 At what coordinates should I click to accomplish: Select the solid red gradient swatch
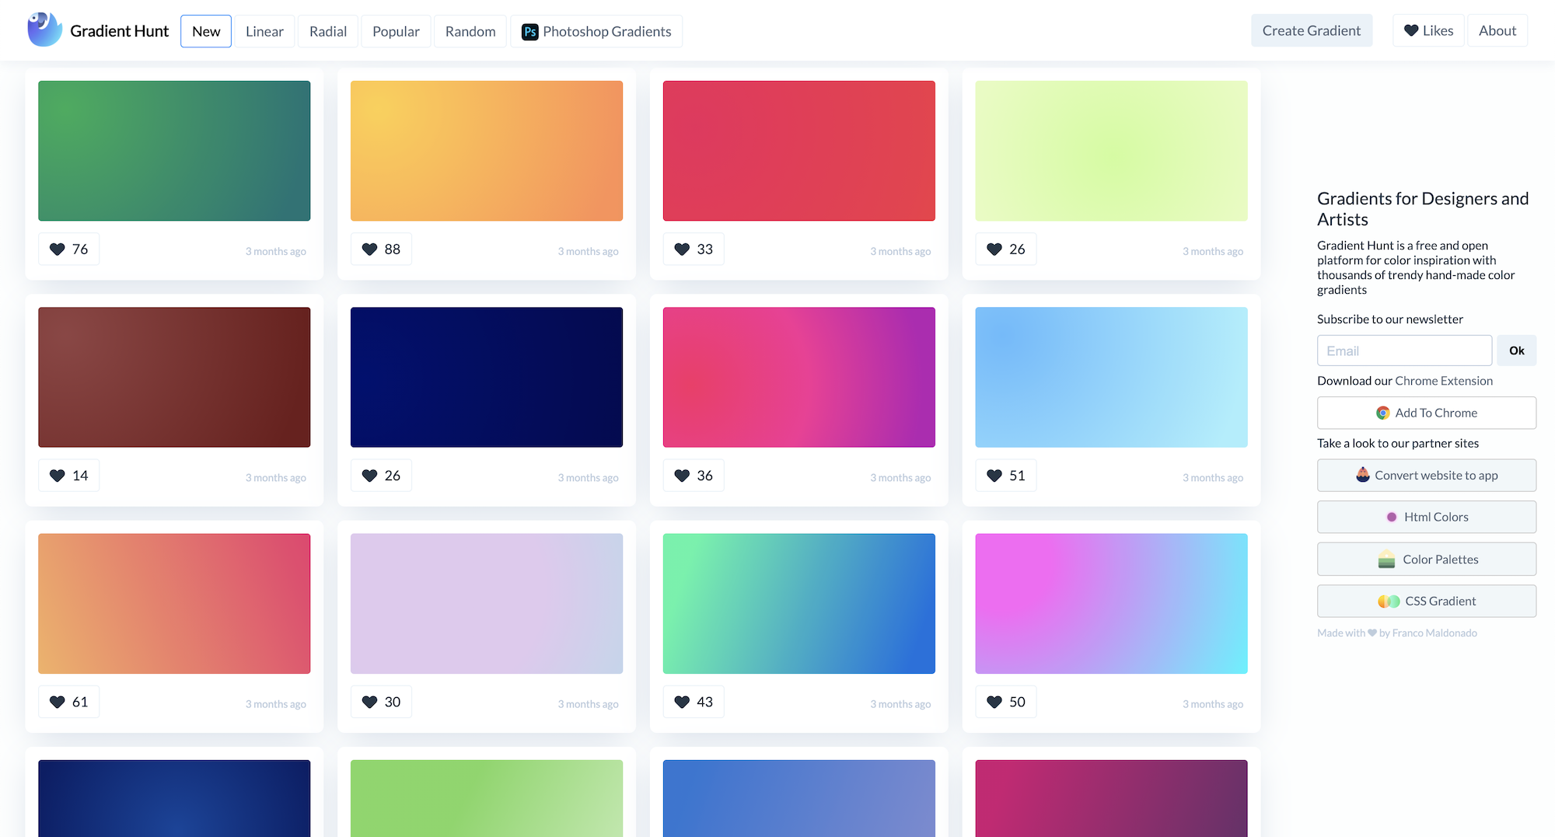[799, 151]
